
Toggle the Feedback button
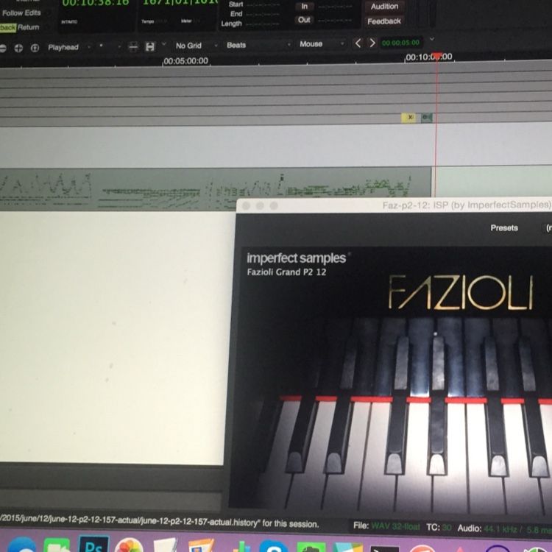point(384,21)
